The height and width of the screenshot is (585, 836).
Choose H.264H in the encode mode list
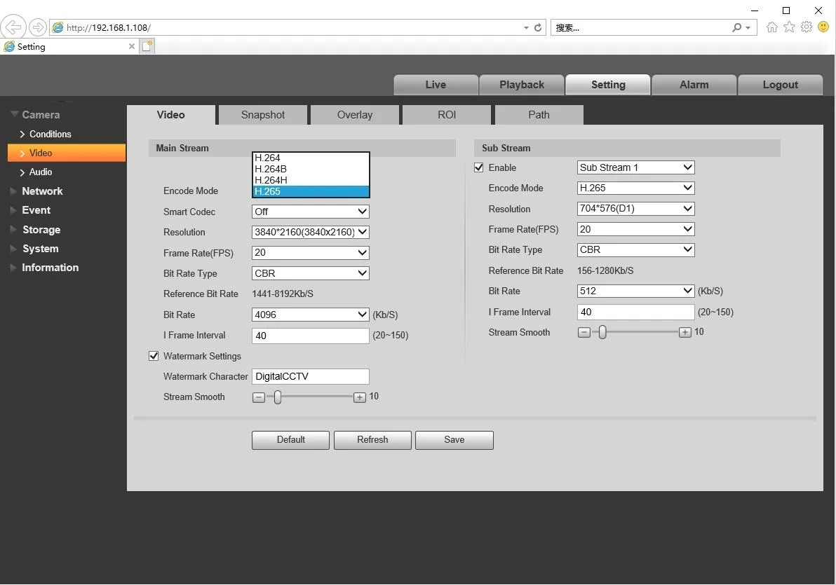coord(310,180)
